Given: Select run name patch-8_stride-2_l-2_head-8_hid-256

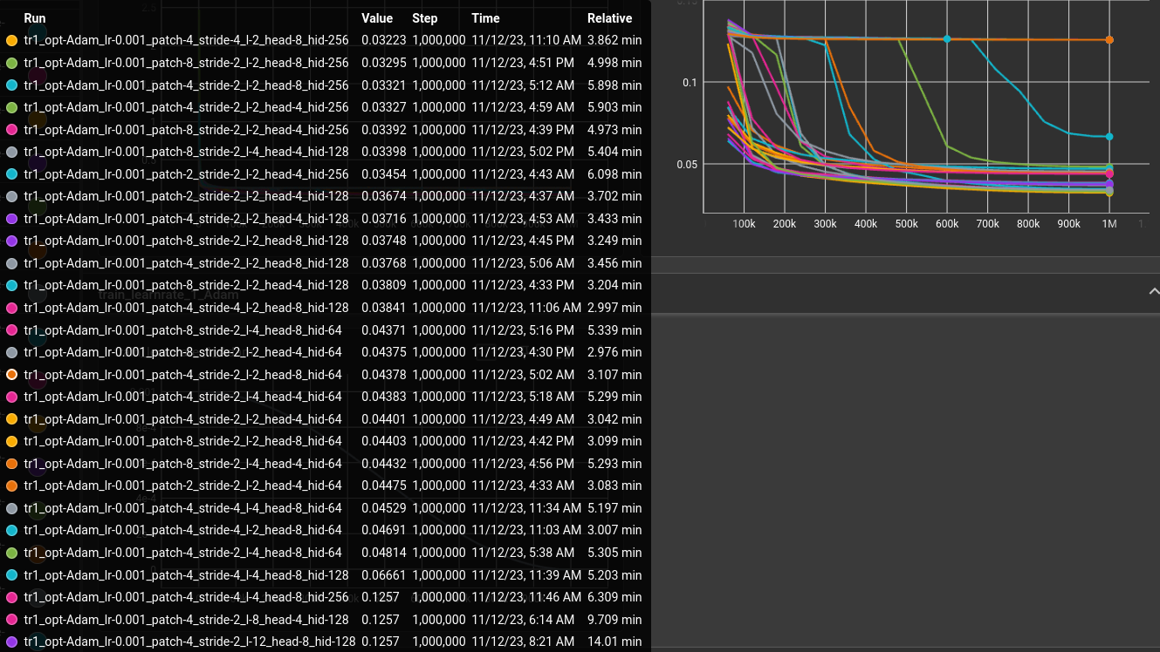Looking at the screenshot, I should click(x=186, y=63).
